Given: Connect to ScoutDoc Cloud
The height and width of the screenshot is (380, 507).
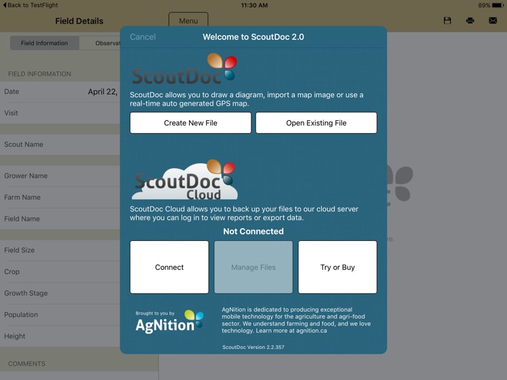Looking at the screenshot, I should tap(169, 267).
